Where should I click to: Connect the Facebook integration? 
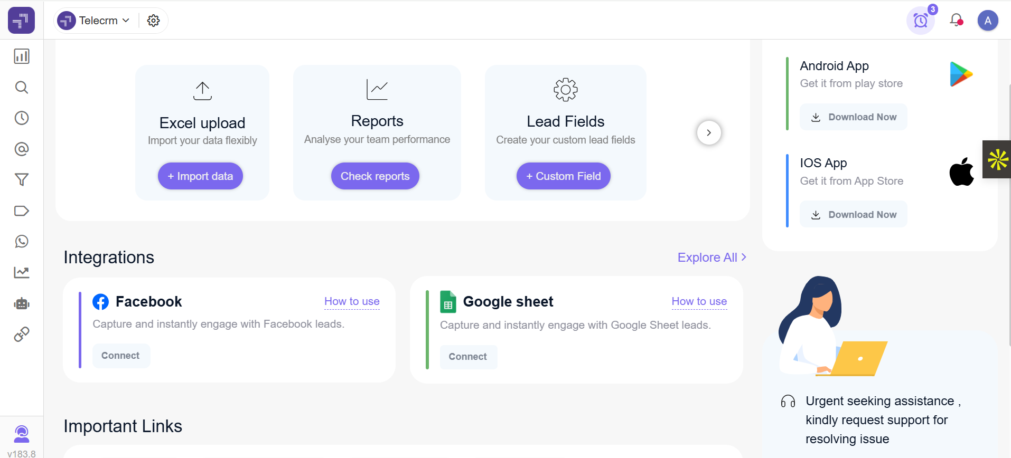pos(120,356)
